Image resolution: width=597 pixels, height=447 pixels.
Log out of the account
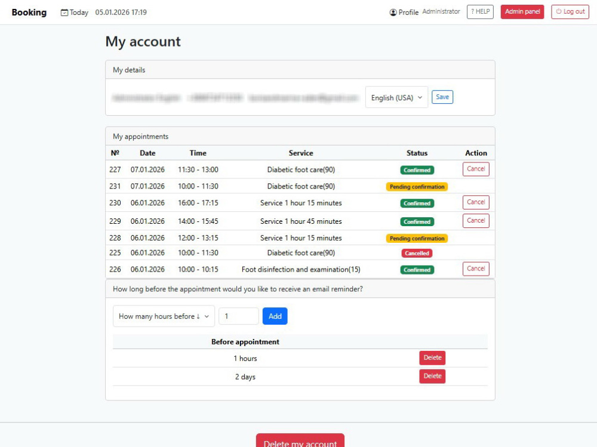point(570,12)
